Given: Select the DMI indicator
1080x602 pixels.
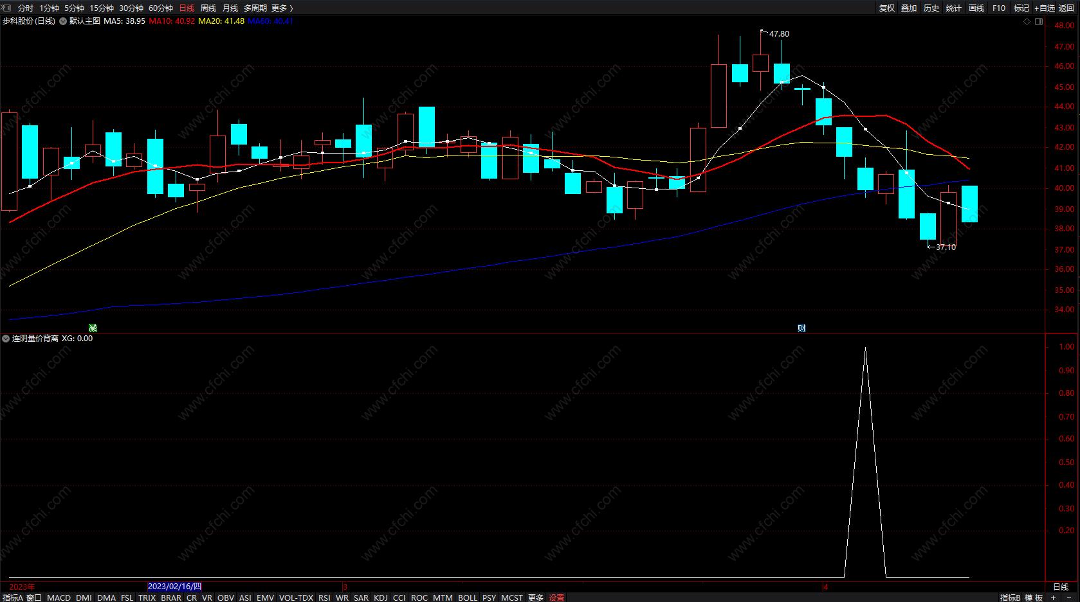Looking at the screenshot, I should point(84,598).
